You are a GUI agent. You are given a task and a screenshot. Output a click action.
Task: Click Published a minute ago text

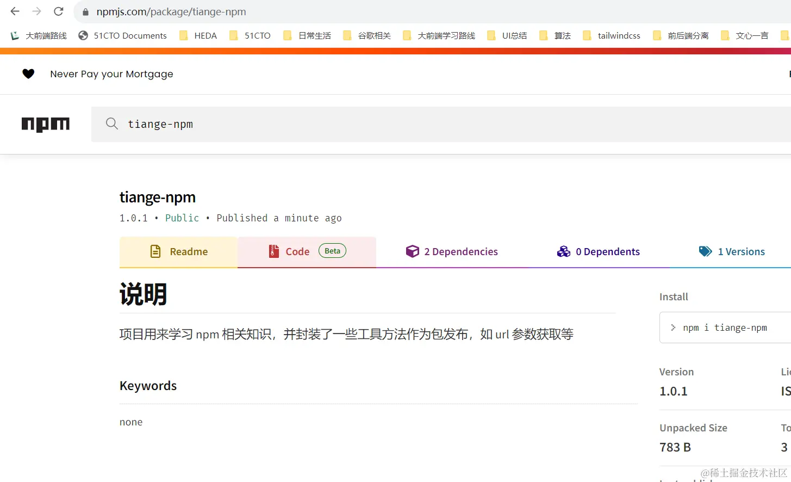click(x=279, y=218)
